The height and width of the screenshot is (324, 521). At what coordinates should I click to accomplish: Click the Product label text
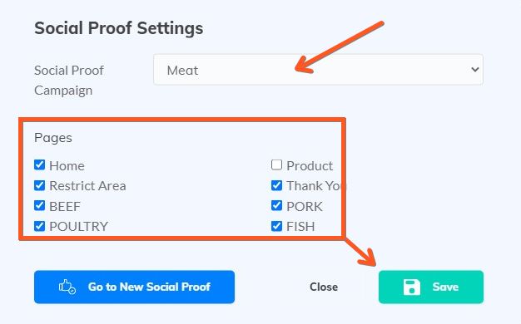coord(310,166)
